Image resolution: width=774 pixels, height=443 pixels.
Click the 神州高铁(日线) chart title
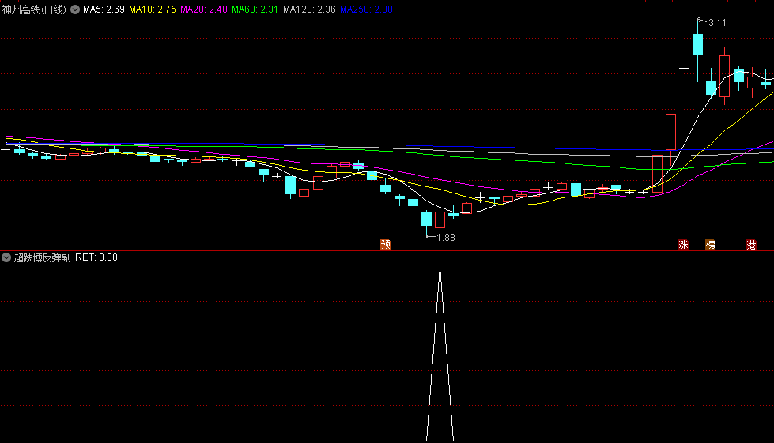coord(35,10)
